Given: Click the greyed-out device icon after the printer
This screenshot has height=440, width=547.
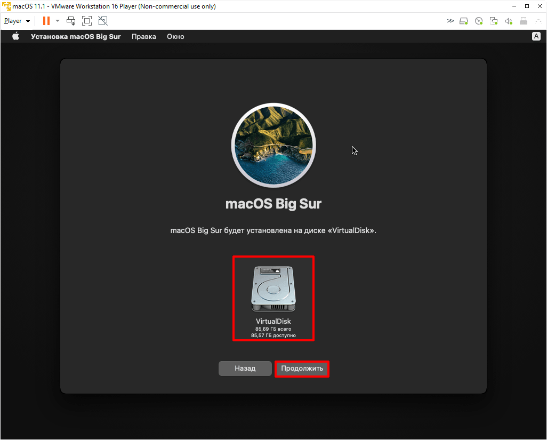Looking at the screenshot, I should click(538, 21).
